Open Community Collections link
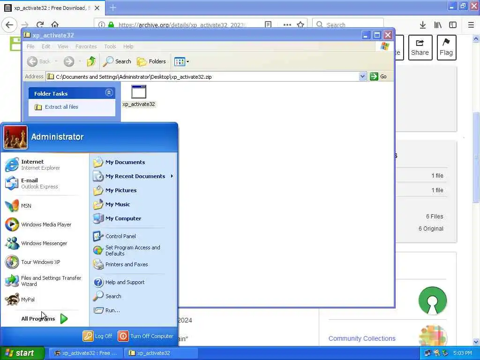Viewport: 480px width, 360px height. point(362,338)
